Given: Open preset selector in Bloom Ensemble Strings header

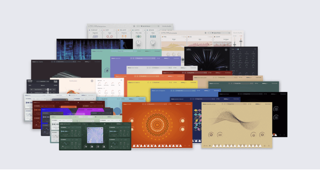Looking at the screenshot, I should (x=237, y=104).
